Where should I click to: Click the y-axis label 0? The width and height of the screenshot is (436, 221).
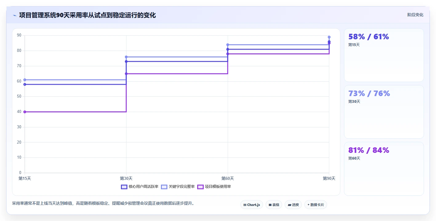20,173
